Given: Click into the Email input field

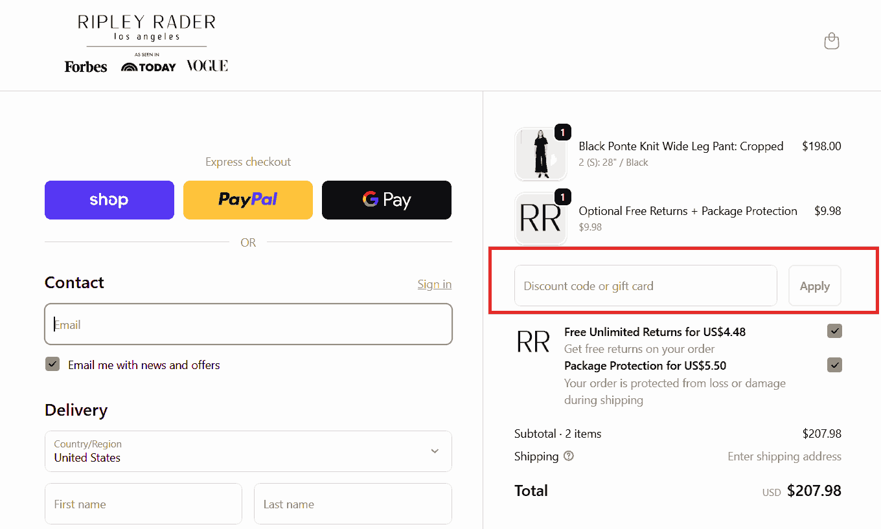Looking at the screenshot, I should pyautogui.click(x=248, y=324).
